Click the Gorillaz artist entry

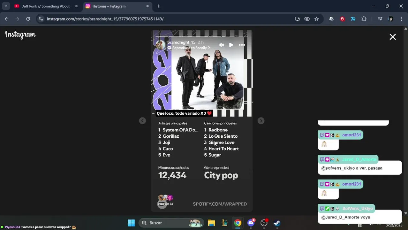(169, 136)
